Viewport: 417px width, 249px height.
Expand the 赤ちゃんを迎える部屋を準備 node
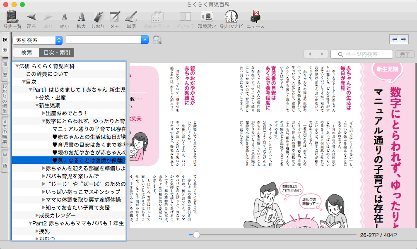click(43, 168)
